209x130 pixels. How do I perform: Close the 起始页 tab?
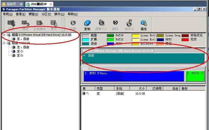pyautogui.click(x=21, y=4)
